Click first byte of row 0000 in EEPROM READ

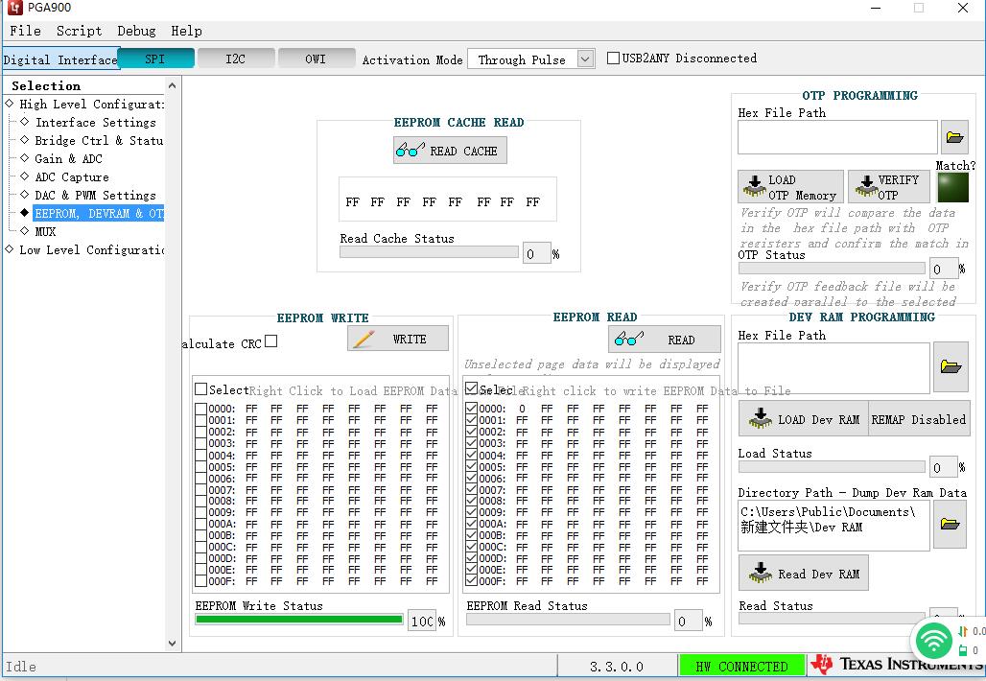522,408
